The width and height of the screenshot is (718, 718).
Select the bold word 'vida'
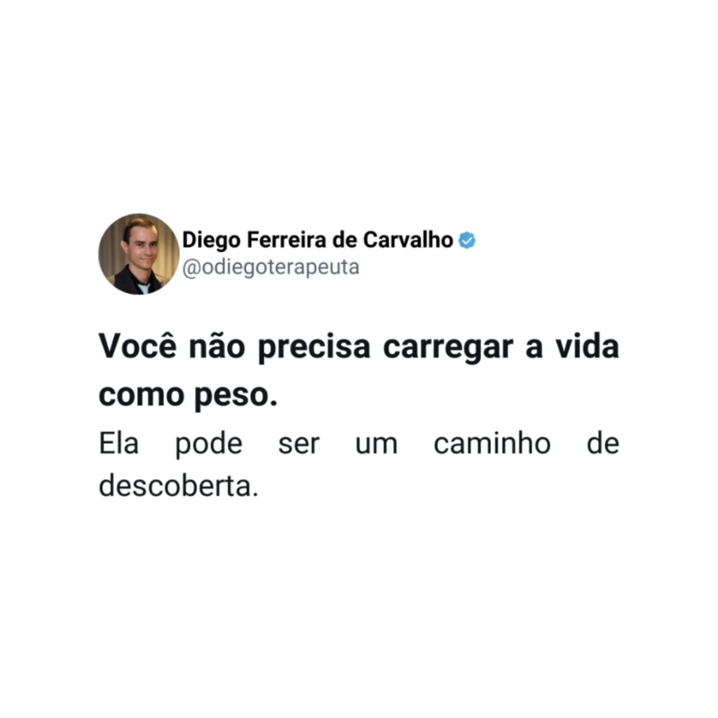(587, 346)
